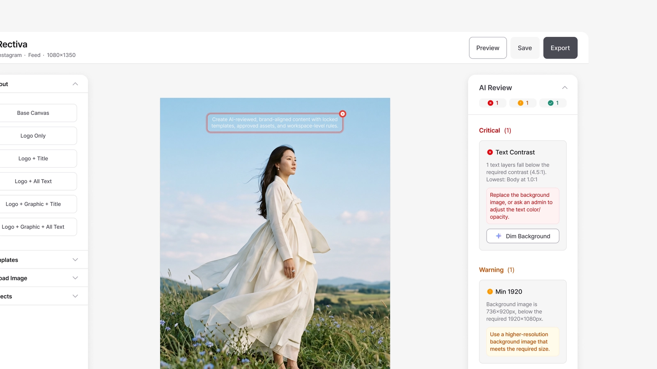This screenshot has width=657, height=369.
Task: Click the orange Min 1920 warning icon
Action: (x=490, y=292)
